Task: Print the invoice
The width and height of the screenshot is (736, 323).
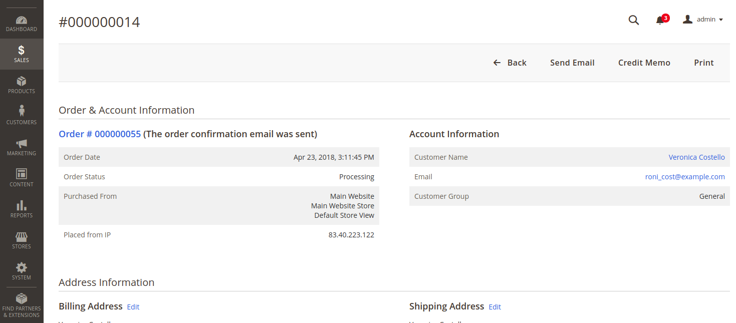Action: point(703,63)
